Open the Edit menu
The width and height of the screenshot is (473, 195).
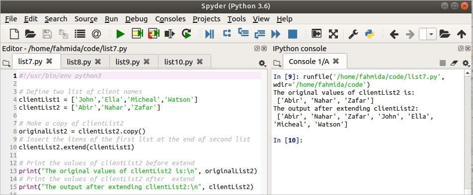(x=31, y=19)
